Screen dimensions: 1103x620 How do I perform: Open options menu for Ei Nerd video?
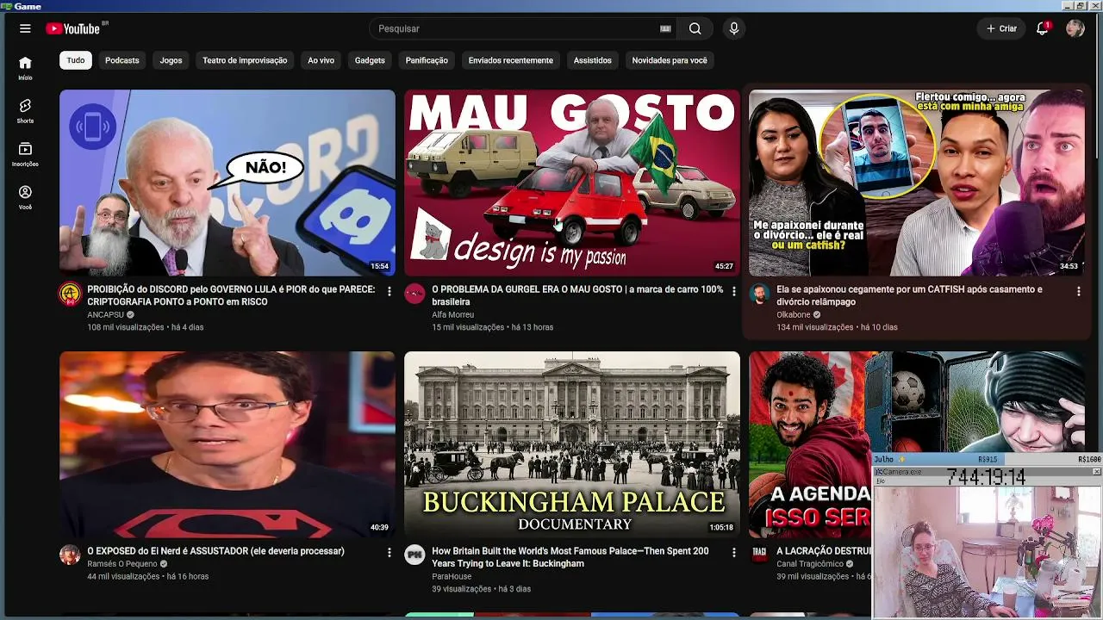[x=389, y=553]
